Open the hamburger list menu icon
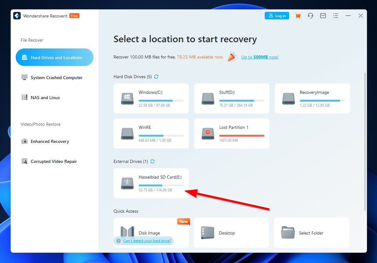 [x=336, y=16]
